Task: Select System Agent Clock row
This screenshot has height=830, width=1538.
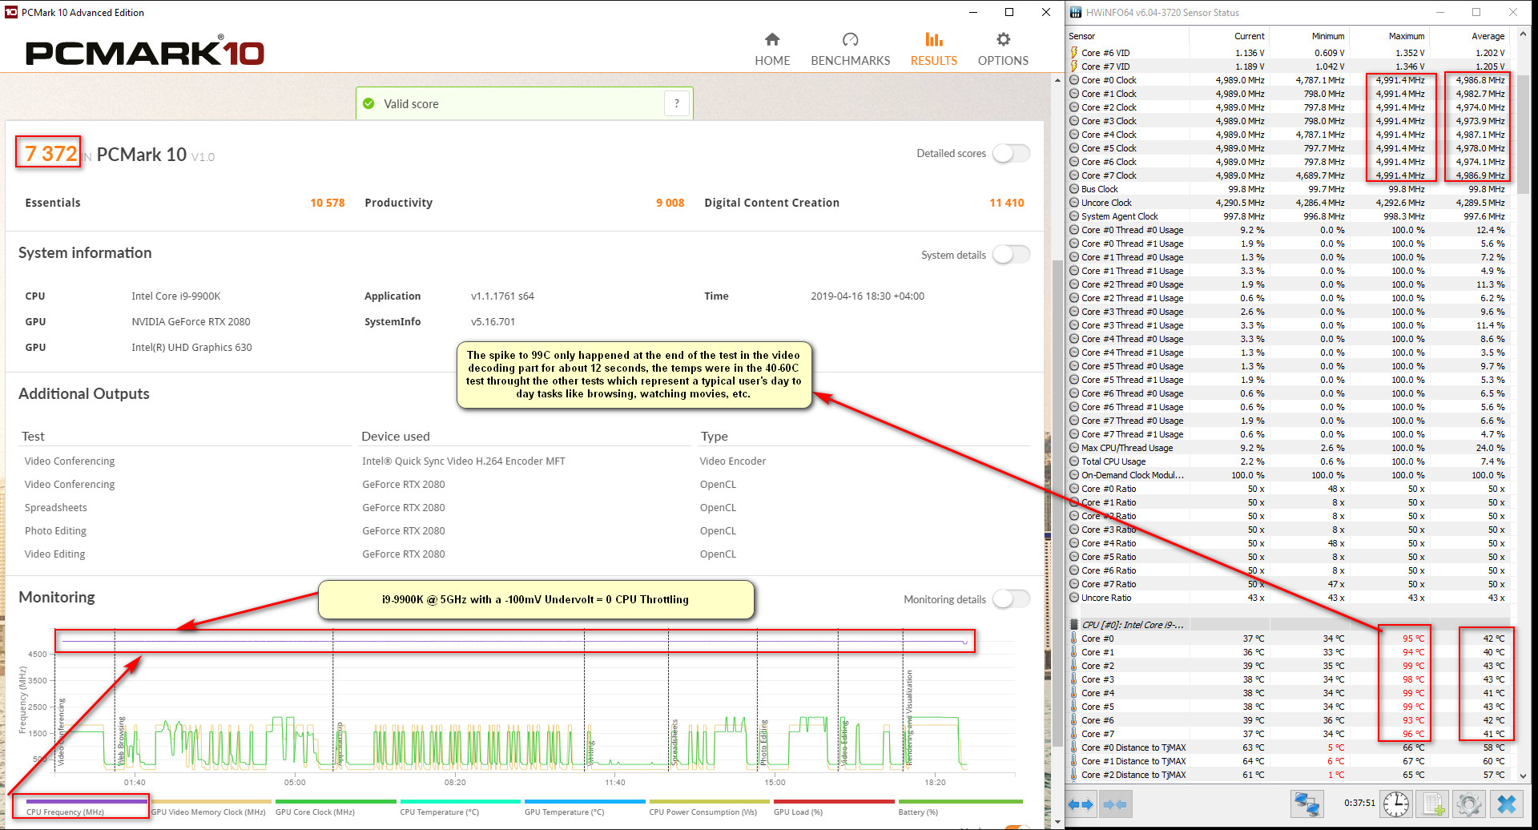Action: 1287,216
